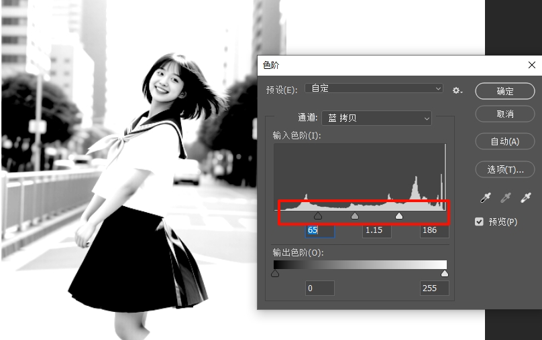Select the black point eyedropper

click(485, 198)
